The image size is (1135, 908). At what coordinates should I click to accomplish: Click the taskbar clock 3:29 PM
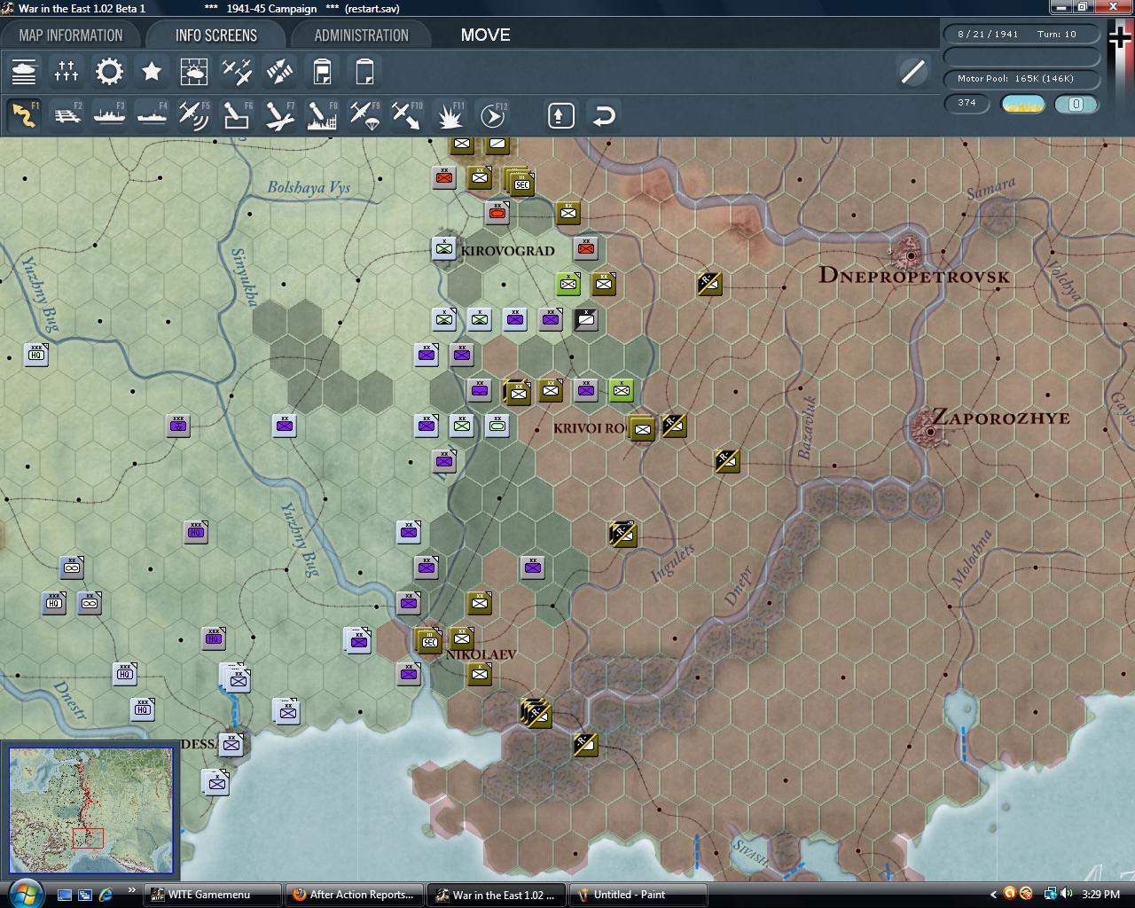pyautogui.click(x=1100, y=895)
